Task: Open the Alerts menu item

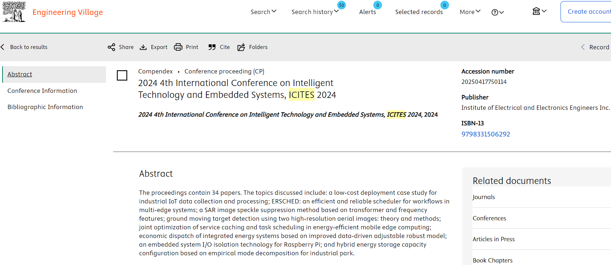Action: pos(368,12)
